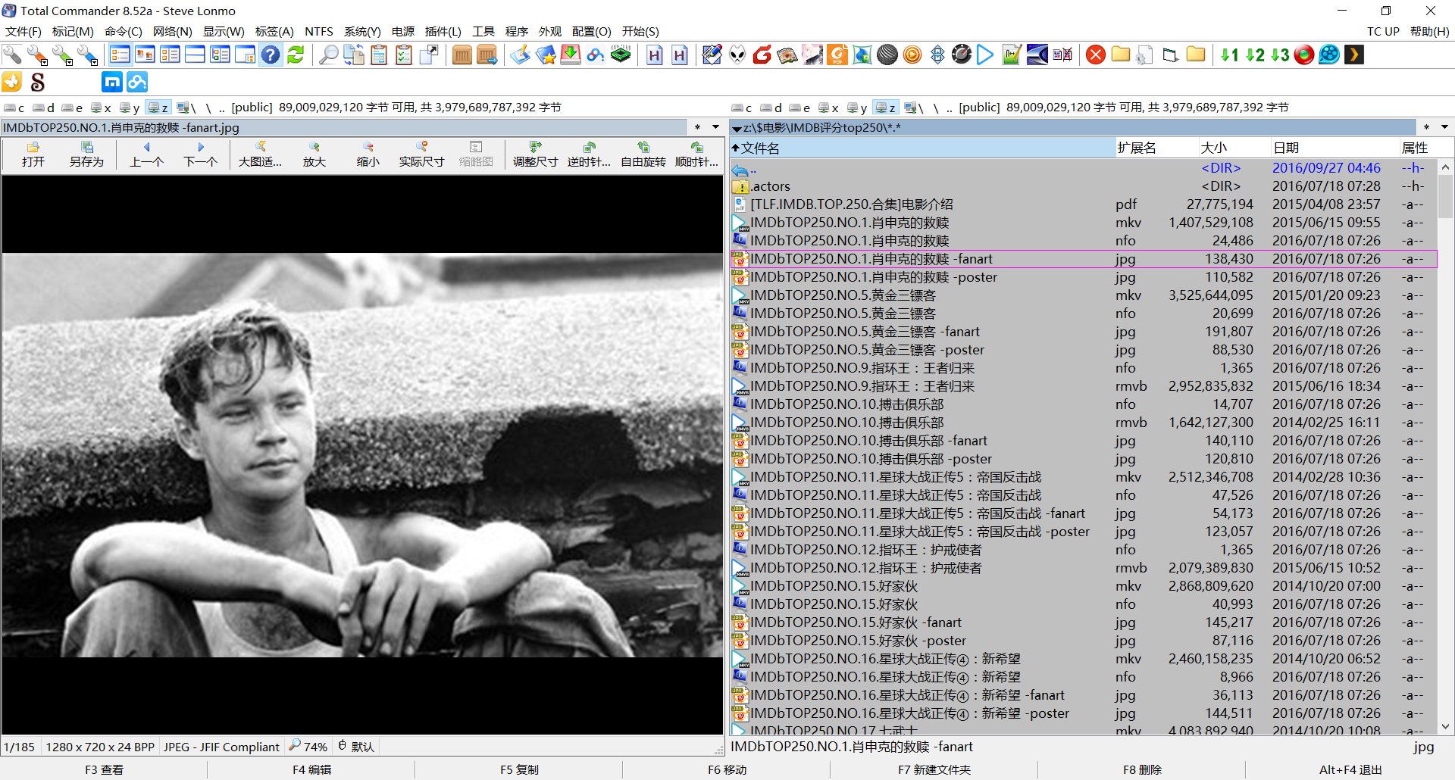Viewport: 1455px width, 780px height.
Task: Open the 标记(M) menu
Action: pyautogui.click(x=73, y=31)
